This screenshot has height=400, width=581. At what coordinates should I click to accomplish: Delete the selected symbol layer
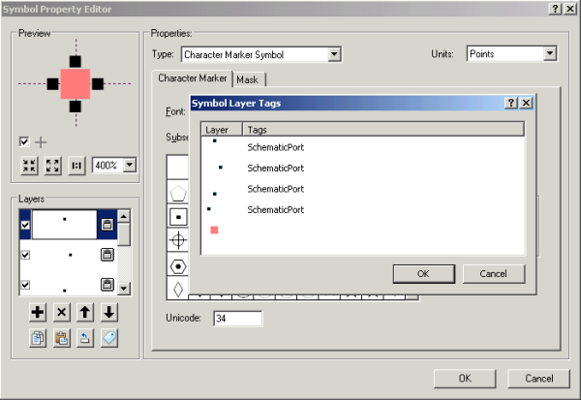coord(62,312)
